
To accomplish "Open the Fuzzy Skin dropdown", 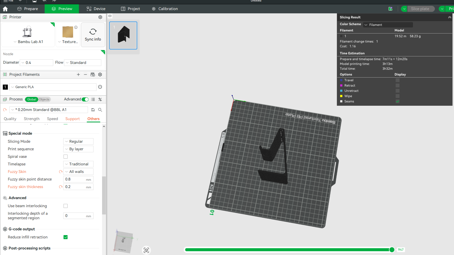I will [x=78, y=172].
